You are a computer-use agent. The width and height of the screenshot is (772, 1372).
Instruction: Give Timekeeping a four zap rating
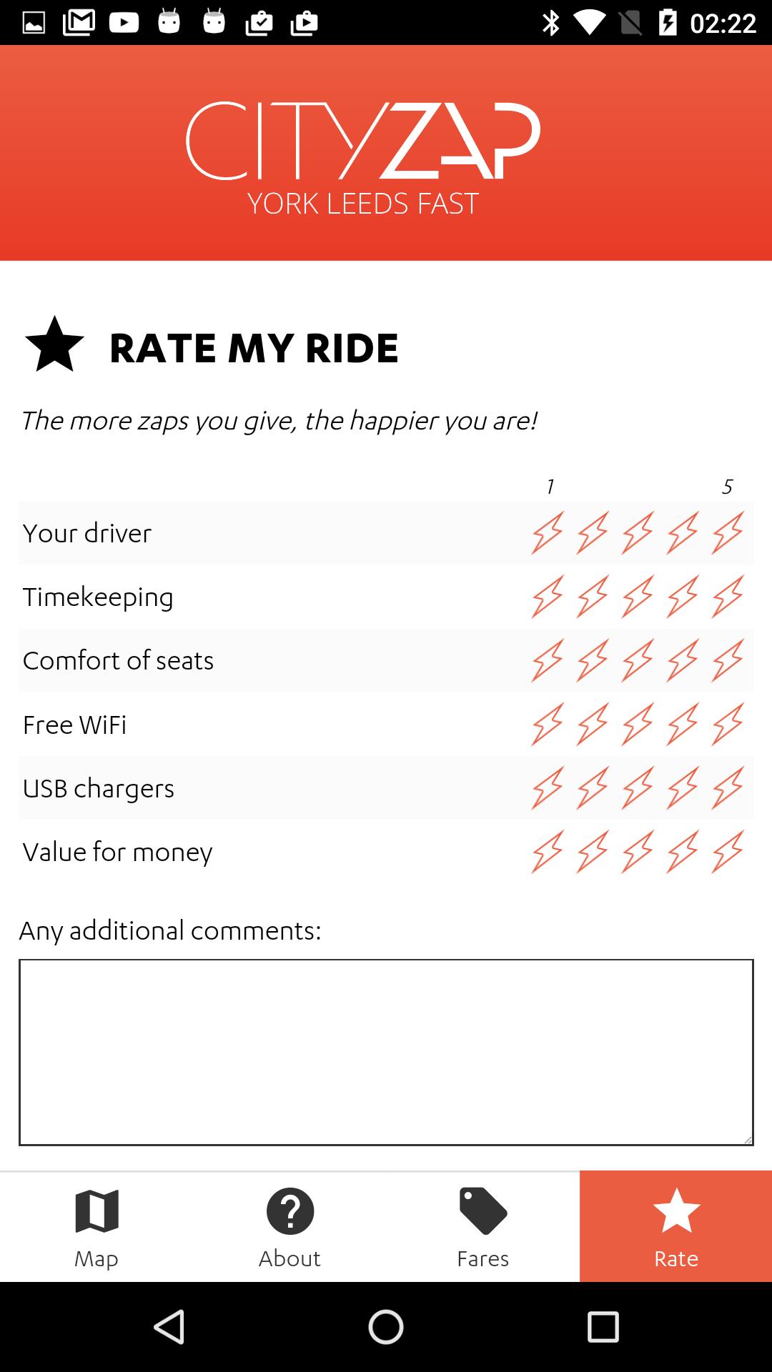683,597
